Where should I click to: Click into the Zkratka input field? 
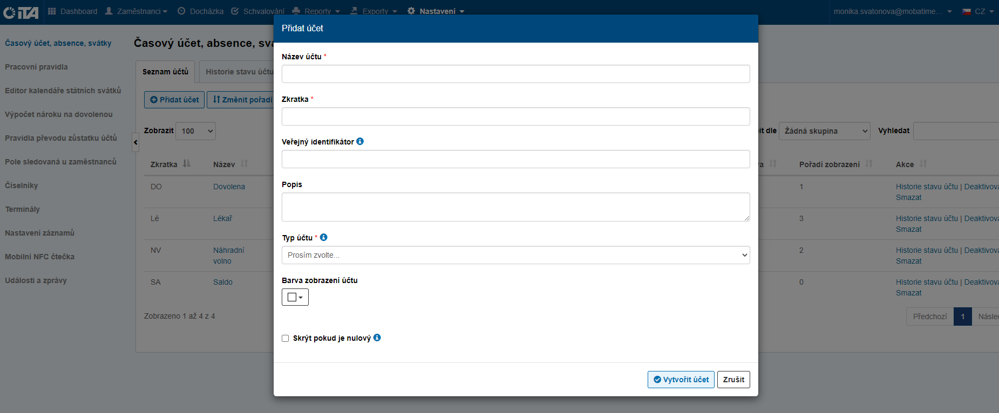[x=515, y=116]
